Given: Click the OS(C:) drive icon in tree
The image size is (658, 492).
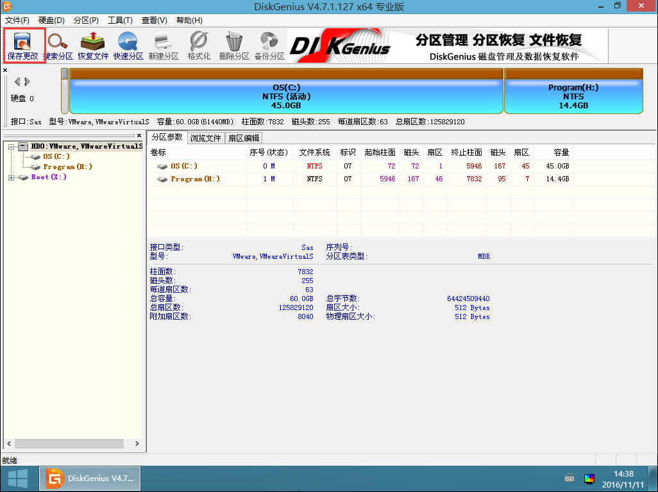Looking at the screenshot, I should click(35, 157).
